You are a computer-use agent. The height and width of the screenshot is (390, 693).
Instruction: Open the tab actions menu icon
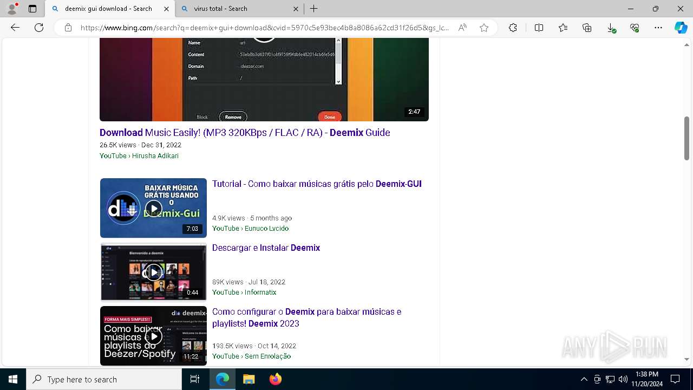tap(32, 9)
